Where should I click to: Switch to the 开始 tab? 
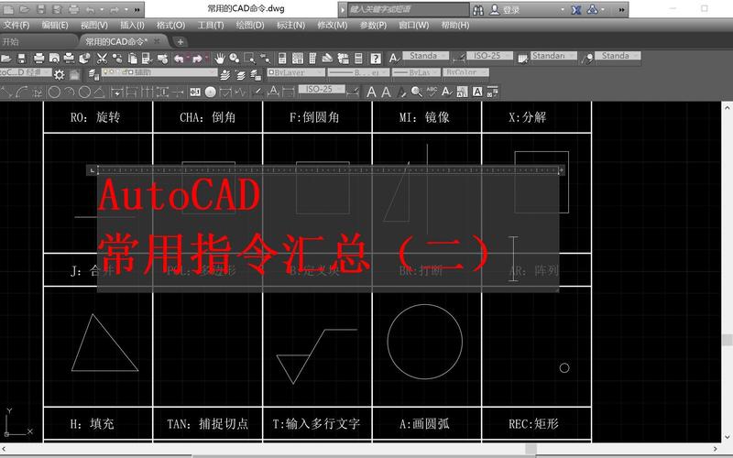pos(11,41)
